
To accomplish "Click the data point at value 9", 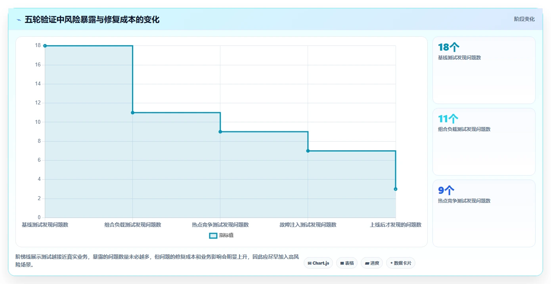I will pyautogui.click(x=220, y=132).
